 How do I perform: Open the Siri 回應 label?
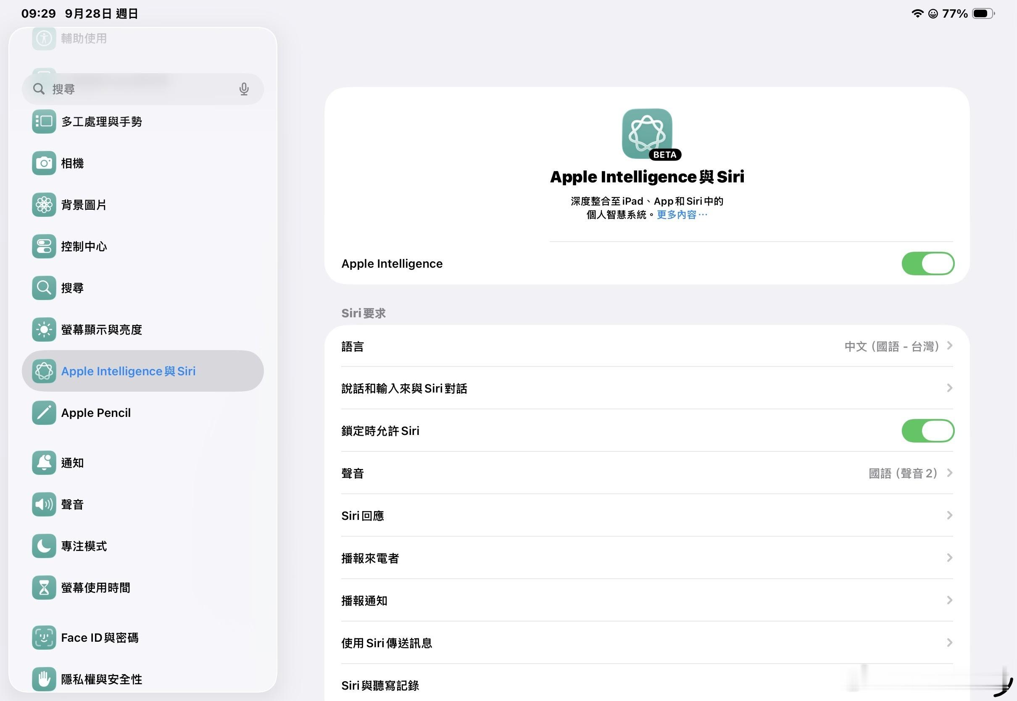coord(363,516)
